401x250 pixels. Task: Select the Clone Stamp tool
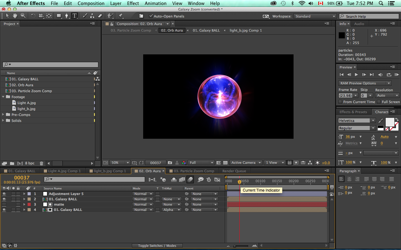pos(92,16)
